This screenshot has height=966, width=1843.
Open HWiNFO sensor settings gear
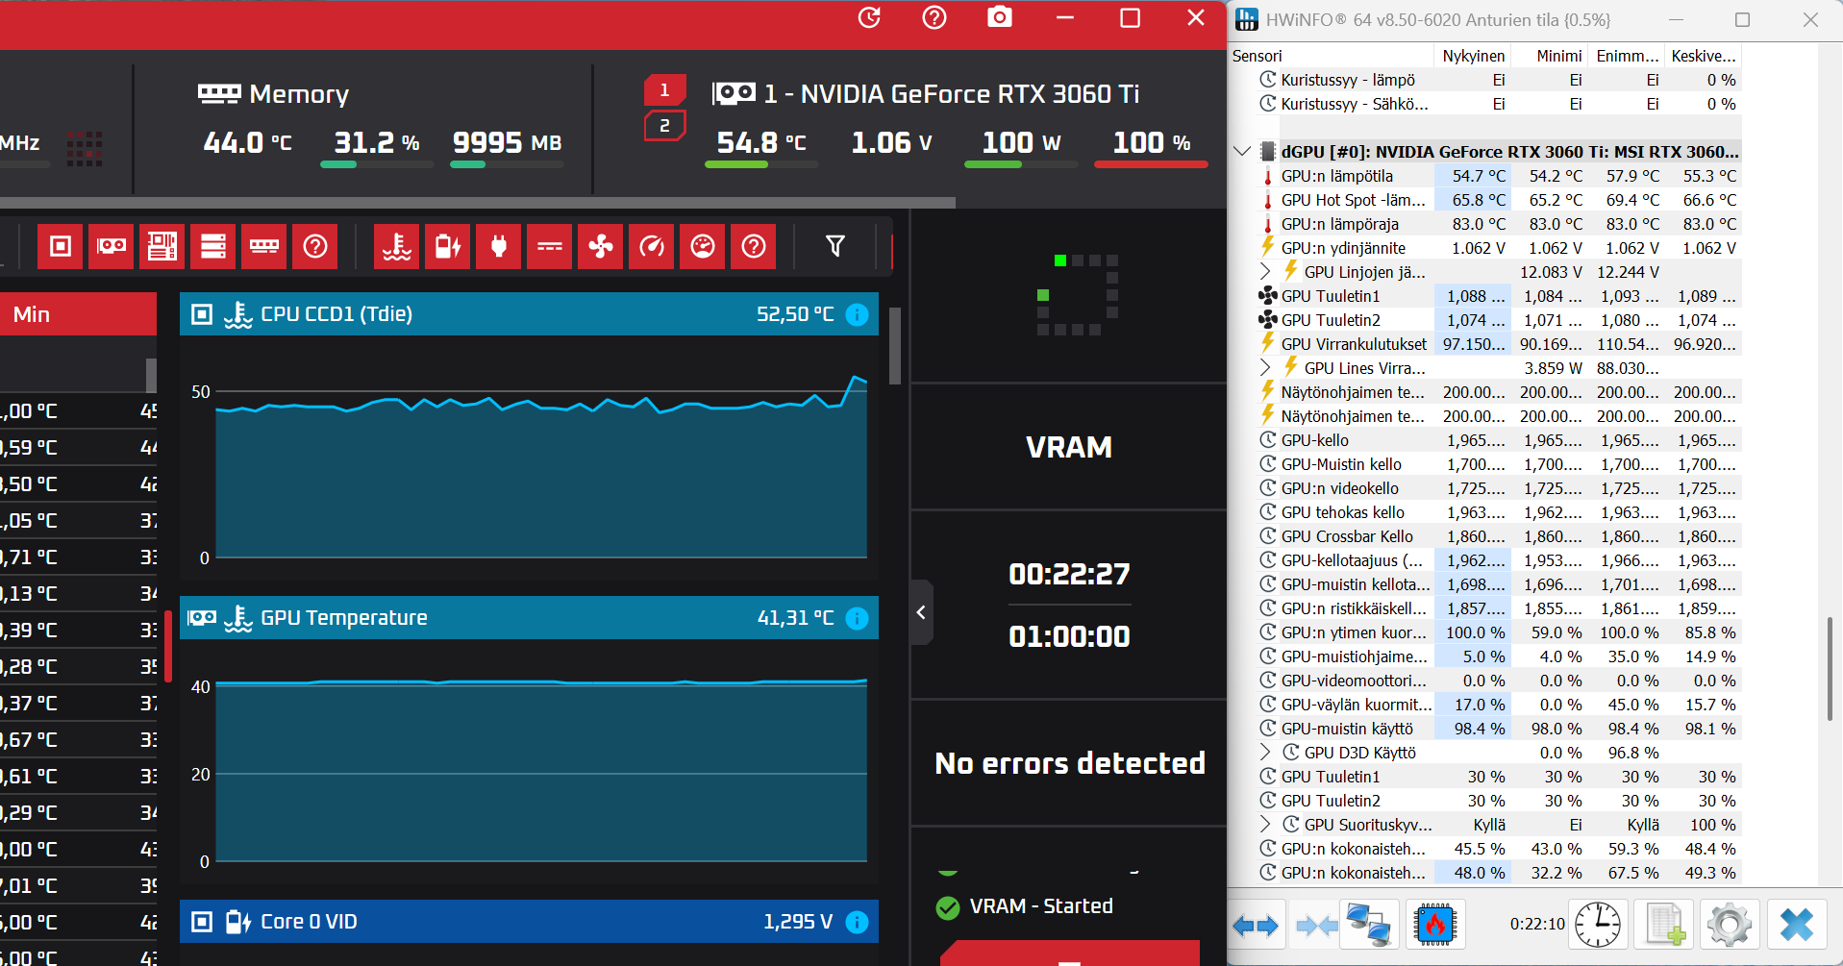pyautogui.click(x=1729, y=926)
